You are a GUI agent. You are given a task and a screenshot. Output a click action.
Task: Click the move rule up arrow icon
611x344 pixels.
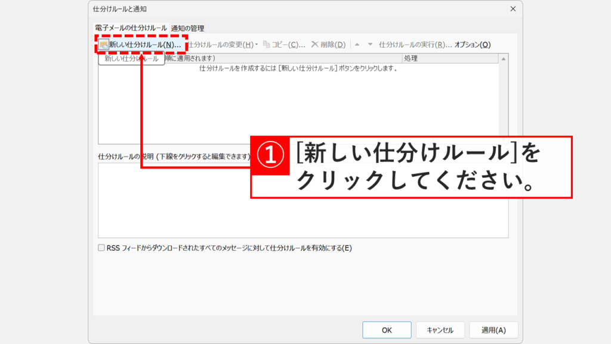[358, 44]
